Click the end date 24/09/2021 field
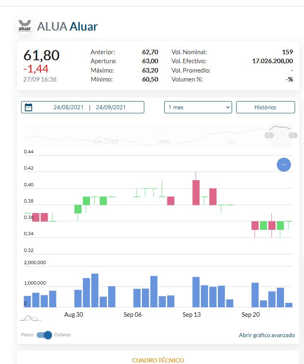Viewport: 304px width, 364px height. click(111, 107)
